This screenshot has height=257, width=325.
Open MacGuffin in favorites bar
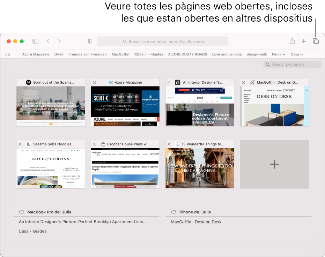tap(120, 54)
